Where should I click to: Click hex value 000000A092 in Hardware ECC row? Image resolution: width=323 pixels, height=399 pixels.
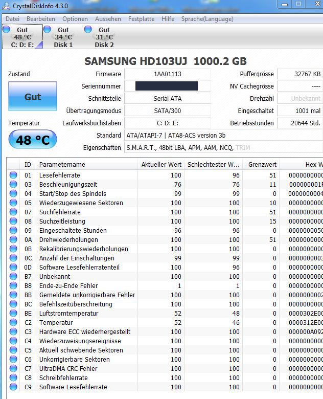point(306,332)
